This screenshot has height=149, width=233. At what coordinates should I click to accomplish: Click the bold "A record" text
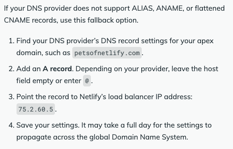tap(57, 69)
